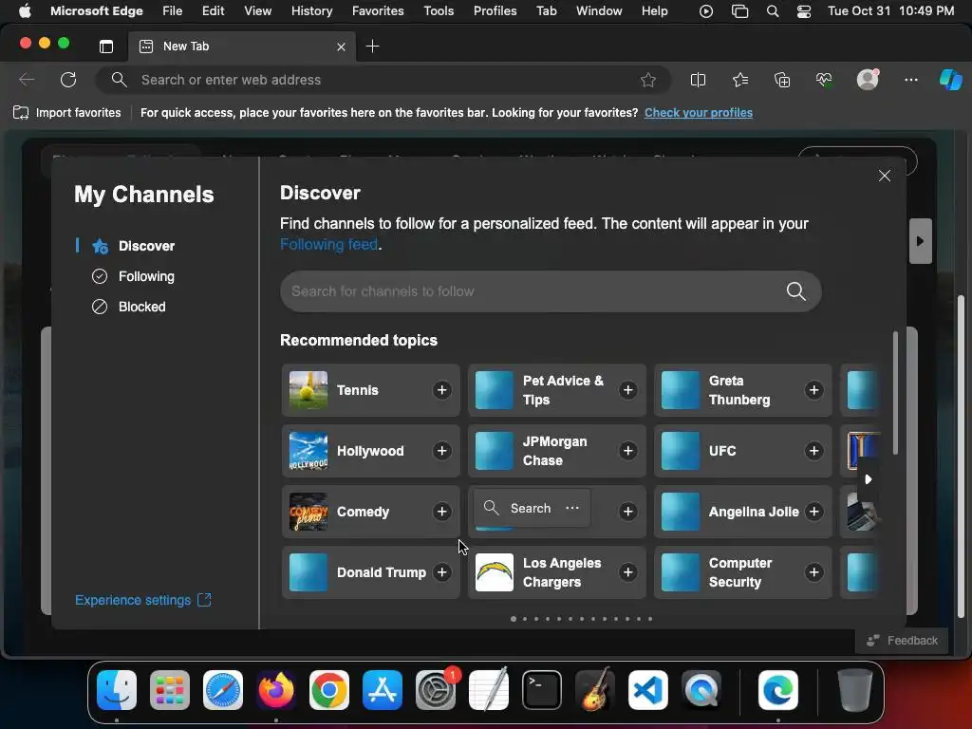Image resolution: width=972 pixels, height=729 pixels.
Task: Open the Favorites list toolbar icon
Action: 740,80
